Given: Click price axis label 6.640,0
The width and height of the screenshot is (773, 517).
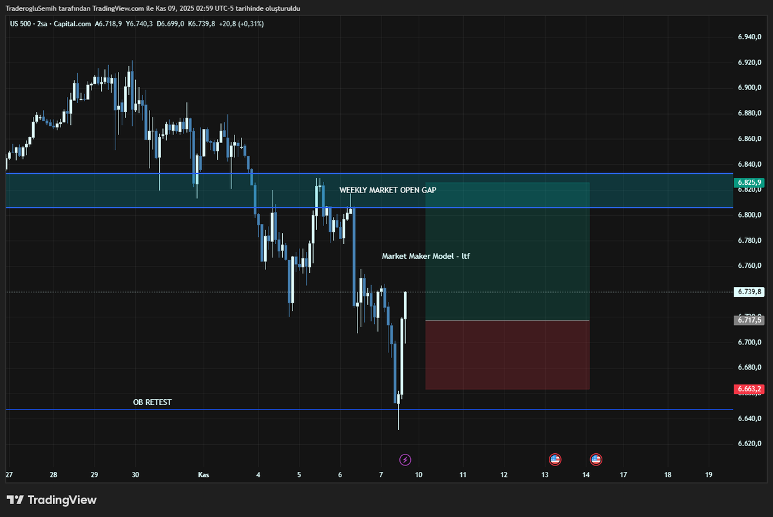Looking at the screenshot, I should pyautogui.click(x=750, y=418).
